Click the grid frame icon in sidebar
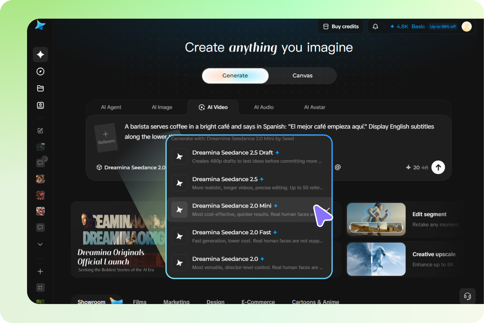484x323 pixels. [40, 288]
